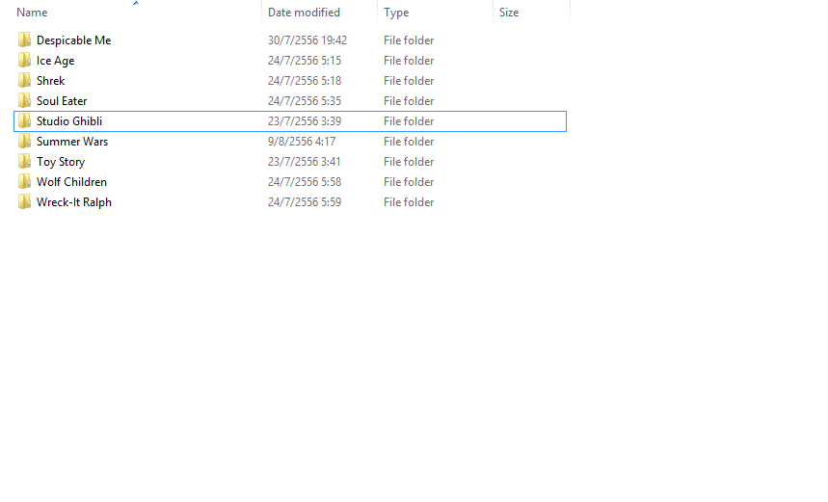Click the Soul Eater folder icon
Viewport: 828px width, 502px height.
tap(24, 101)
